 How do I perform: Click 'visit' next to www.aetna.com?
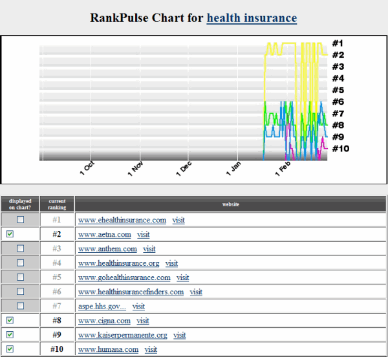click(144, 234)
